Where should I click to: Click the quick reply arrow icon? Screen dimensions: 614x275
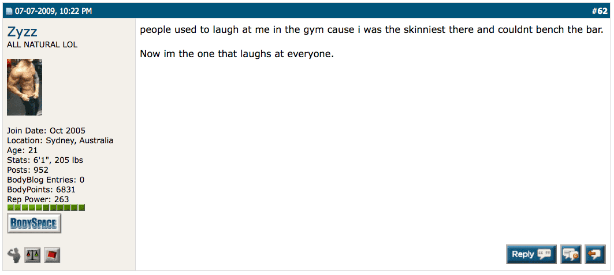(594, 254)
